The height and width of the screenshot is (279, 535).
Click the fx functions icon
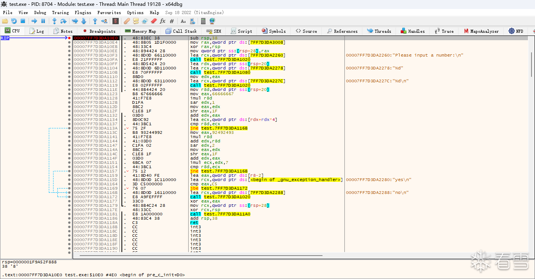162,21
